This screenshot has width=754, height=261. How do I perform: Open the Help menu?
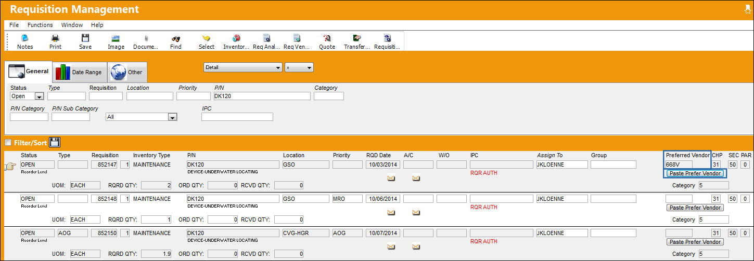(97, 25)
